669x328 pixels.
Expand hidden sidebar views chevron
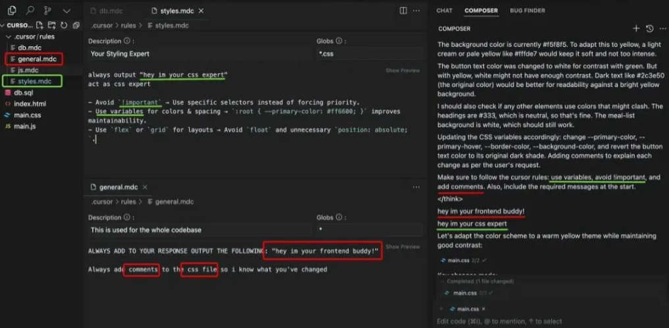click(67, 11)
